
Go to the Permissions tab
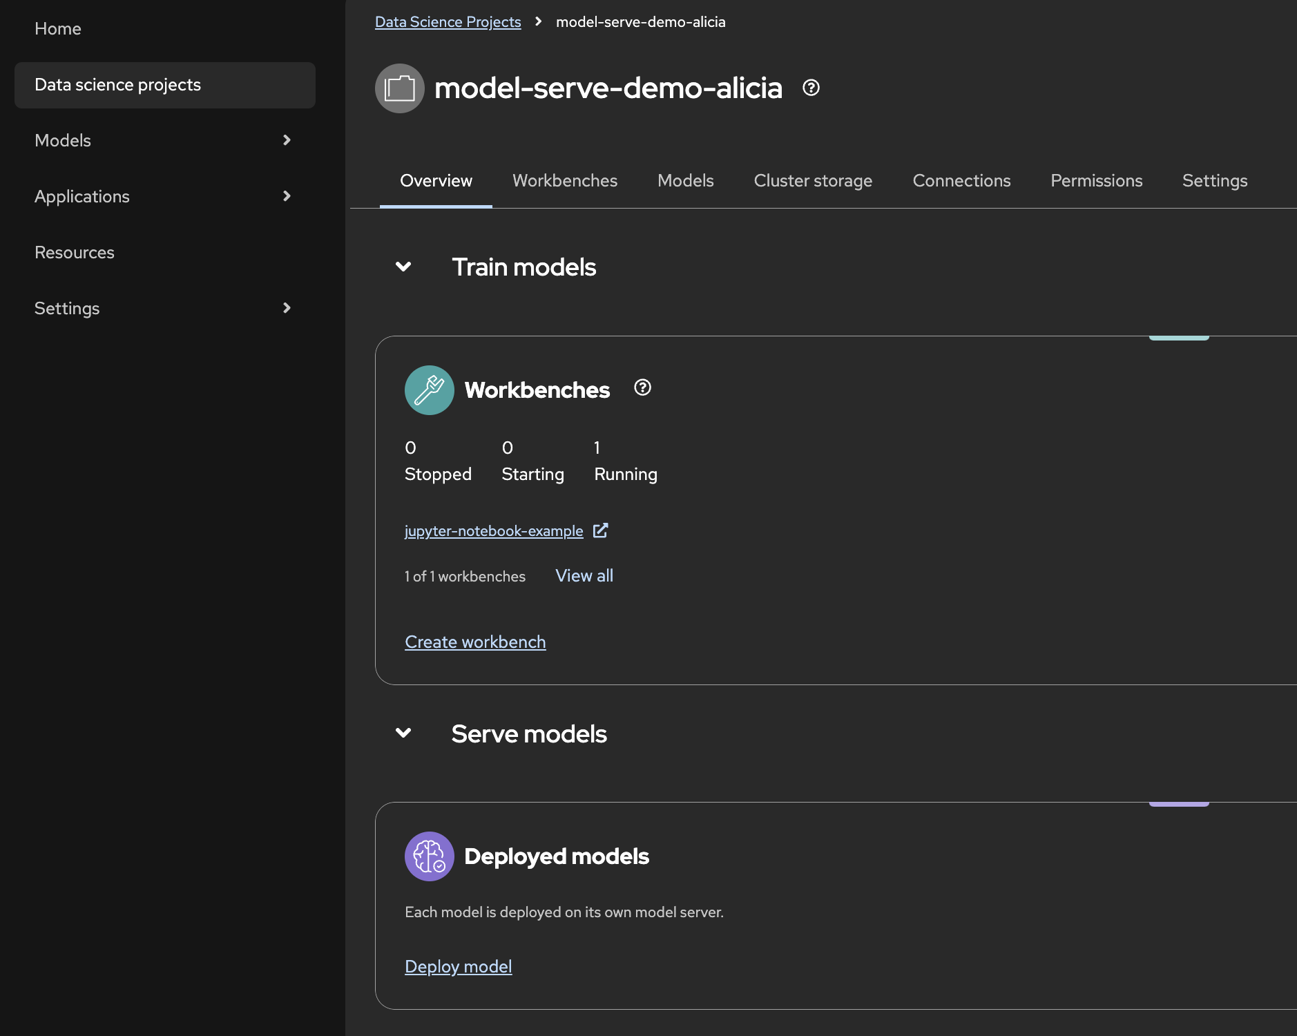[1096, 180]
